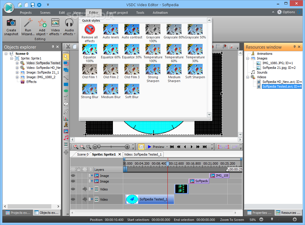
Task: Toggle visibility of second Image layer
Action: pyautogui.click(x=73, y=181)
